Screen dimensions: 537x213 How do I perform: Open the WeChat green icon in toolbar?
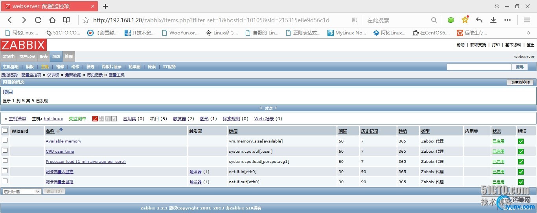point(451,20)
